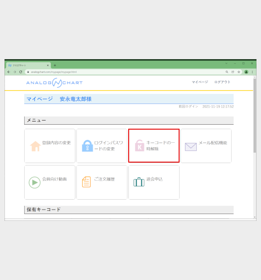Click the house icon for 登録内容の変更

tap(36, 146)
